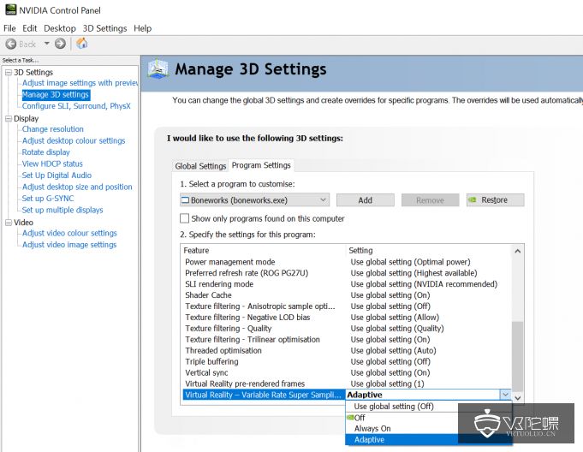Select Texture filtering - Anisotropic sample row

(x=347, y=306)
